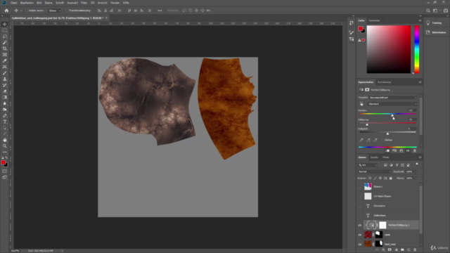The width and height of the screenshot is (450, 253).
Task: Open the Bearbeiten menu
Action: 27,3
